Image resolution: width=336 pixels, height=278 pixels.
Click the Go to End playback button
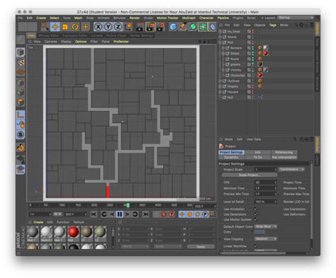(146, 214)
